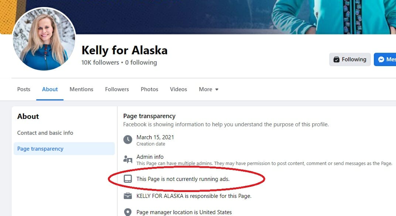Click the checkmark icon on Following button
This screenshot has width=396, height=216.
(x=337, y=59)
